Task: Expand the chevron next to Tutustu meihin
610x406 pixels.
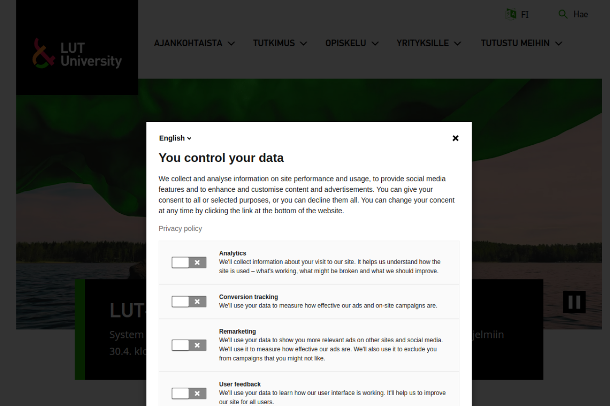Action: (x=559, y=43)
